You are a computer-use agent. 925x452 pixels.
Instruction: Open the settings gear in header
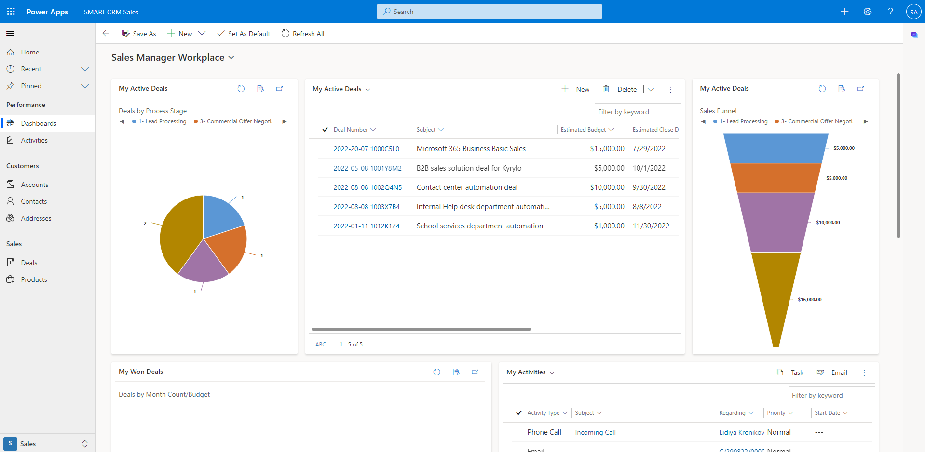coord(867,12)
